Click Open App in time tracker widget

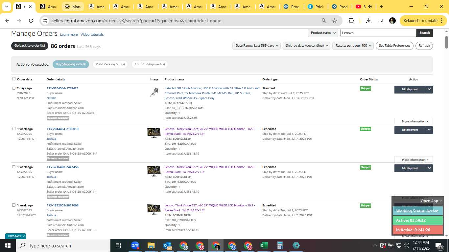click(431, 201)
